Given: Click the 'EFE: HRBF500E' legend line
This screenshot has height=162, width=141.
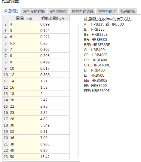Looking at the screenshot, I should 97,91.
